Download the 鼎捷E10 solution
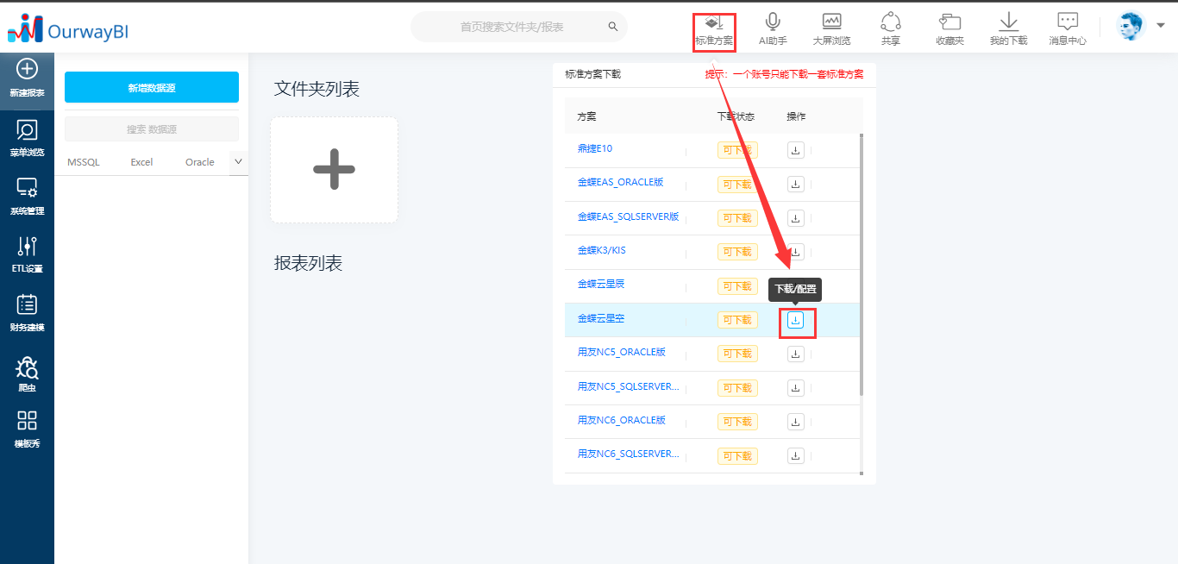The width and height of the screenshot is (1178, 564). 795,150
